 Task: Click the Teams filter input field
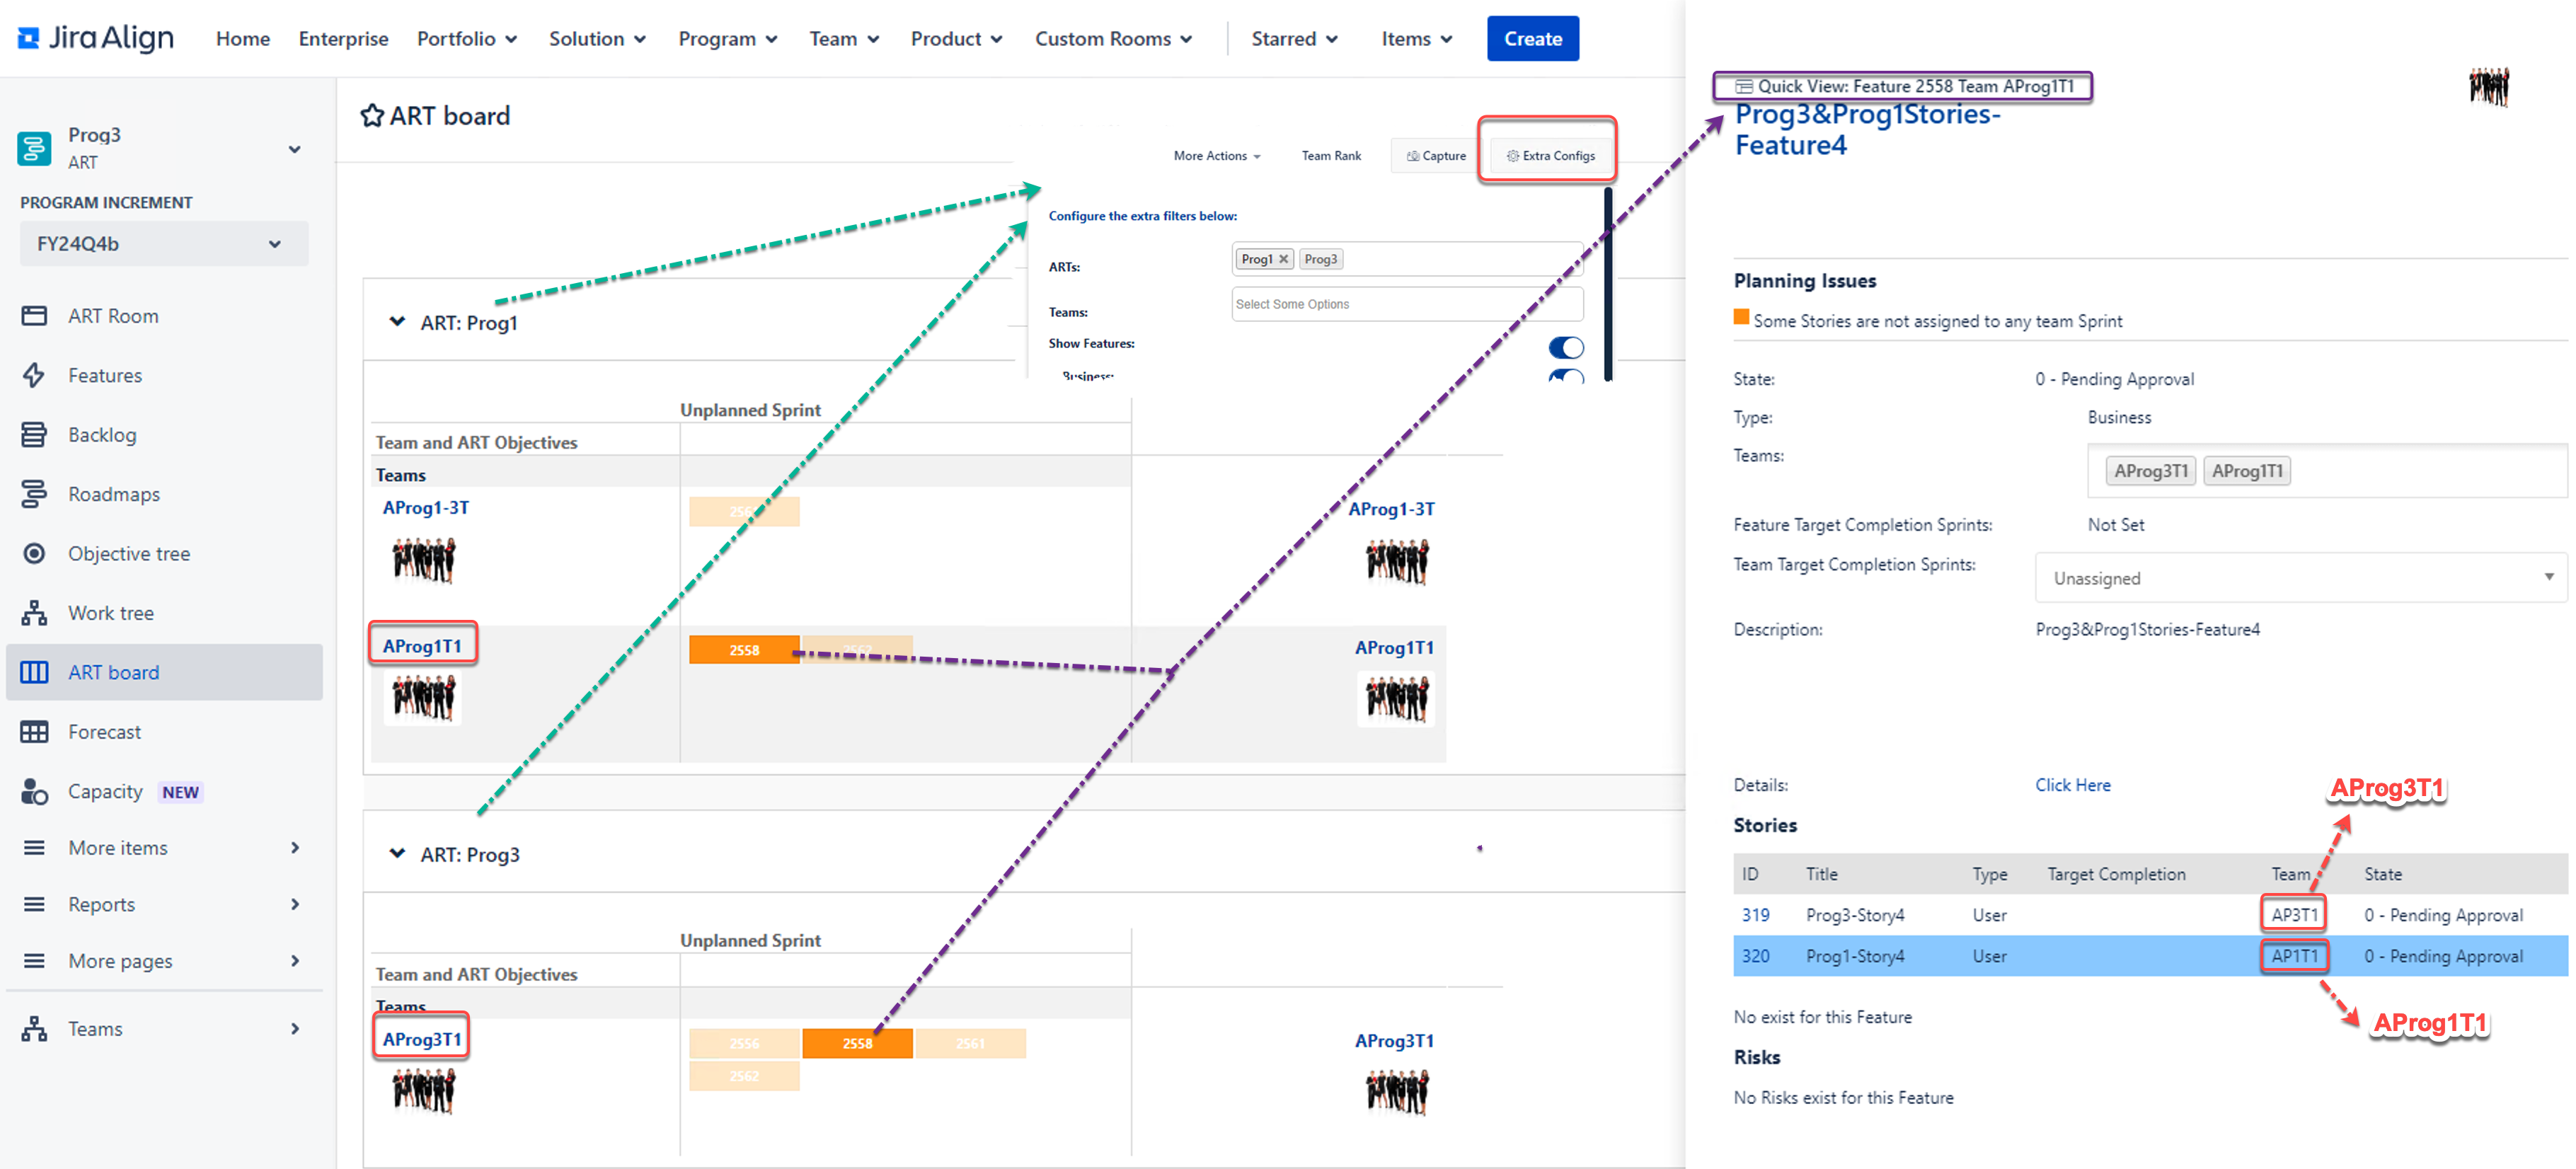[x=1406, y=304]
